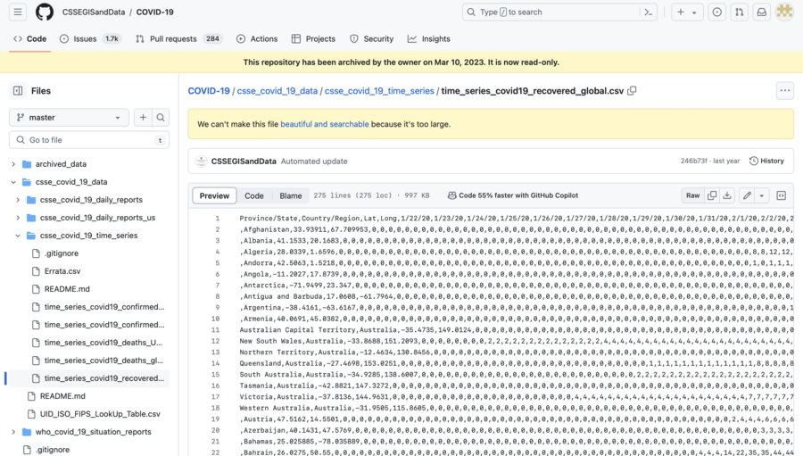Click the Raw button
The image size is (803, 456).
(693, 195)
